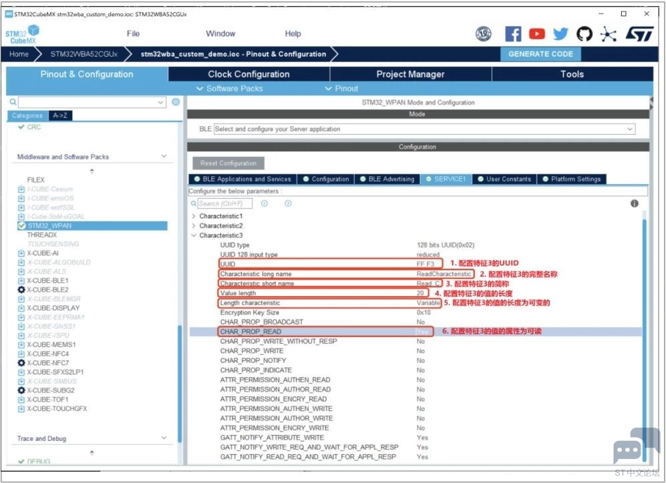The height and width of the screenshot is (483, 666).
Task: Click the 10-year anniversary badge icon
Action: (484, 34)
